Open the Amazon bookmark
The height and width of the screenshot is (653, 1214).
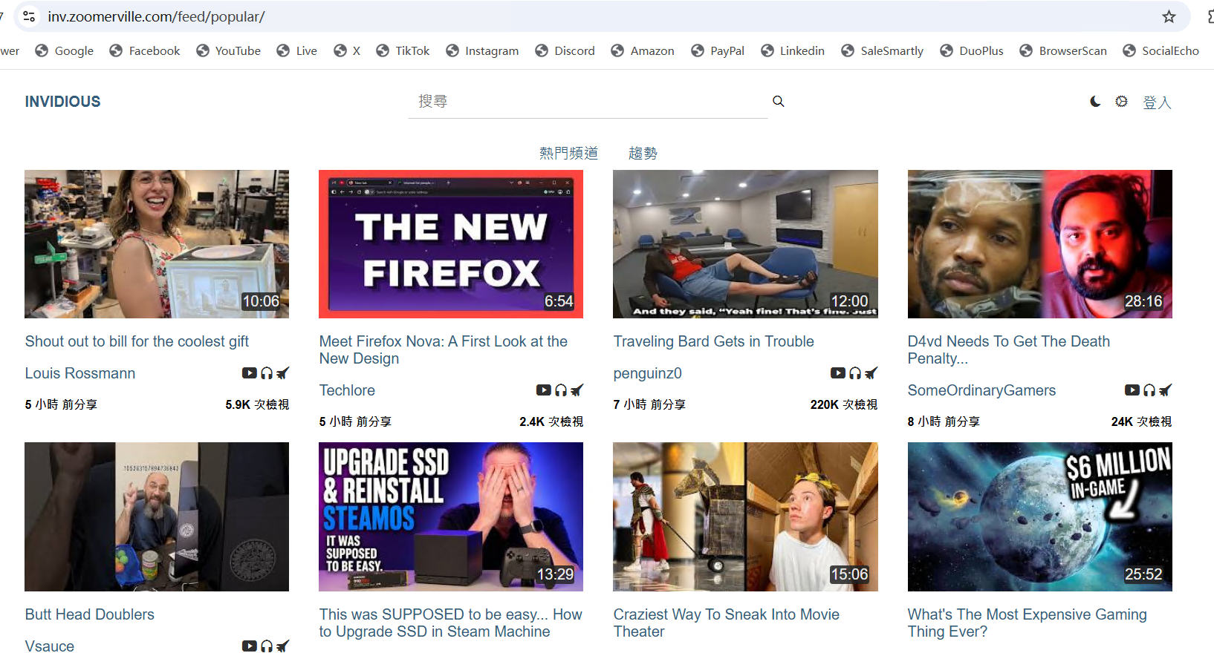(x=643, y=50)
